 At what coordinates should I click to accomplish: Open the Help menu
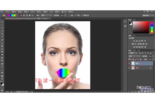coord(71,12)
